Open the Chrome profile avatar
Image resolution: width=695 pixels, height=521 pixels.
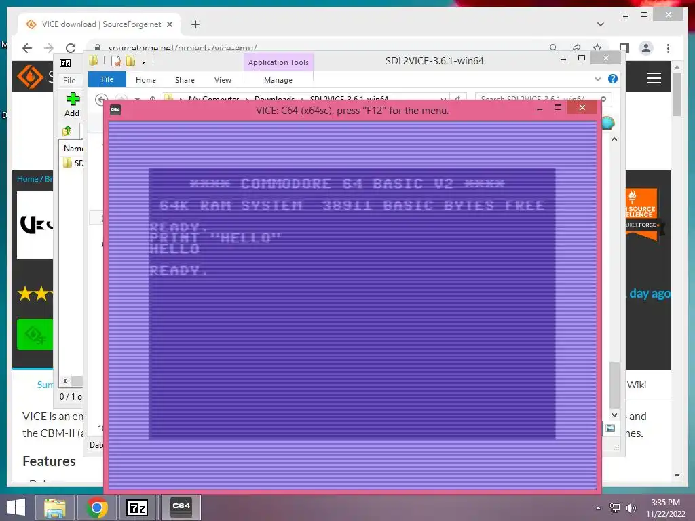pyautogui.click(x=646, y=48)
